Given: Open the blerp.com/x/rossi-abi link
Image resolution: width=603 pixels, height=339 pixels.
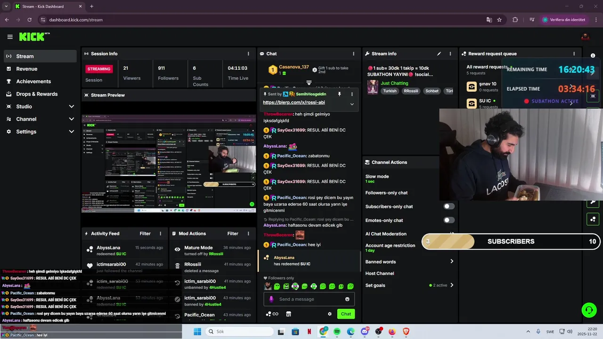Looking at the screenshot, I should (x=294, y=103).
